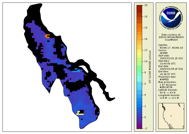
Task: Click the 'End time:' label
Action: [164, 72]
